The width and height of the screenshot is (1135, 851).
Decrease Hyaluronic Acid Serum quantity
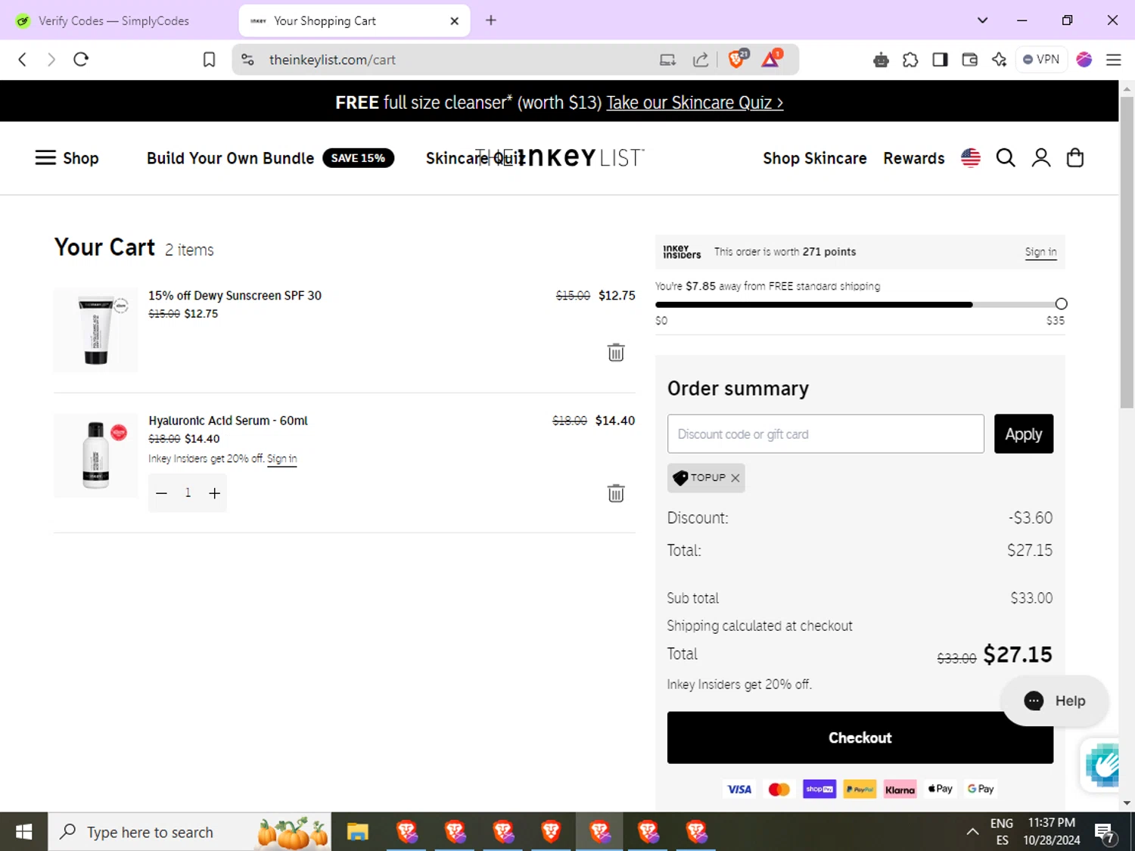click(x=161, y=493)
